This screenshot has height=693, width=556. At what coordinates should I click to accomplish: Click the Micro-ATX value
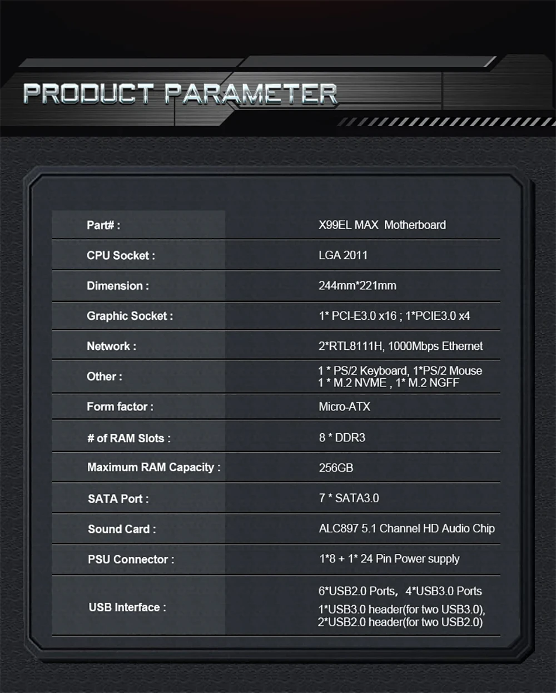(x=344, y=407)
